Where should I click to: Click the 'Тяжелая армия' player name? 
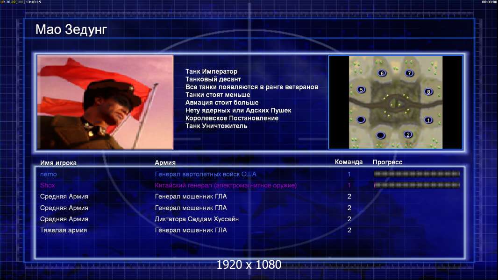click(64, 230)
